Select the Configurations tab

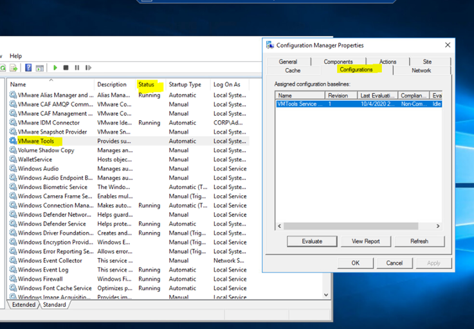point(356,69)
